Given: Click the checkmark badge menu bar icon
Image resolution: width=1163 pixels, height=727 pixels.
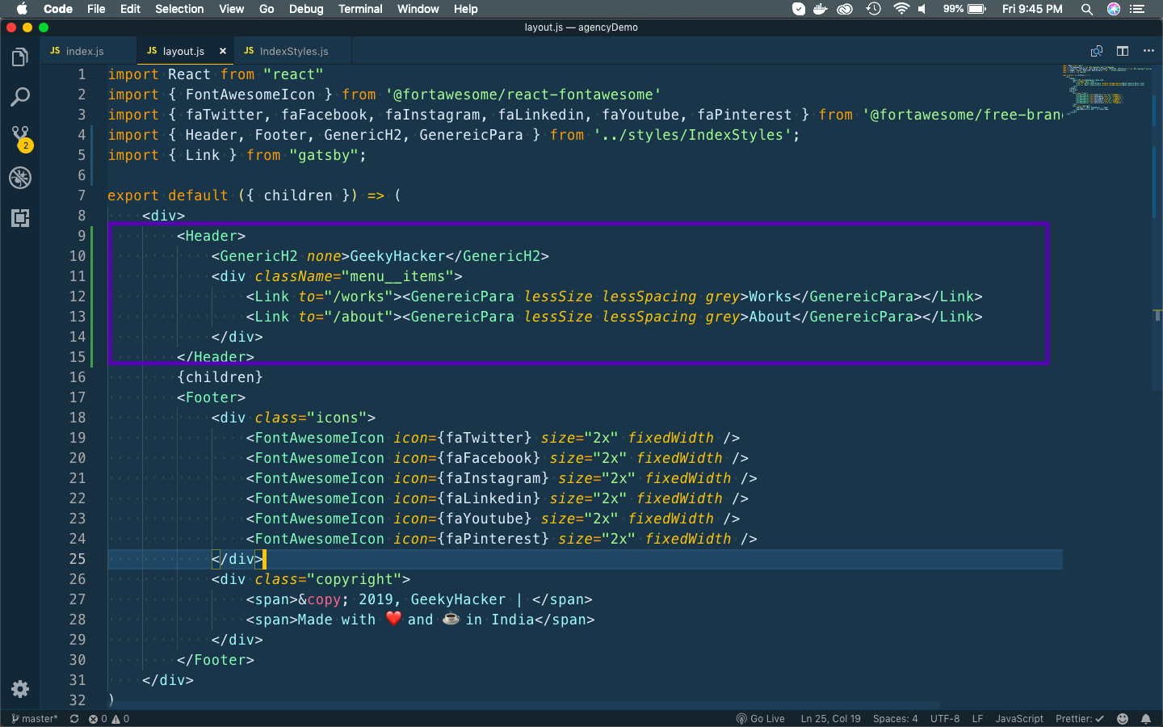Looking at the screenshot, I should click(x=799, y=9).
